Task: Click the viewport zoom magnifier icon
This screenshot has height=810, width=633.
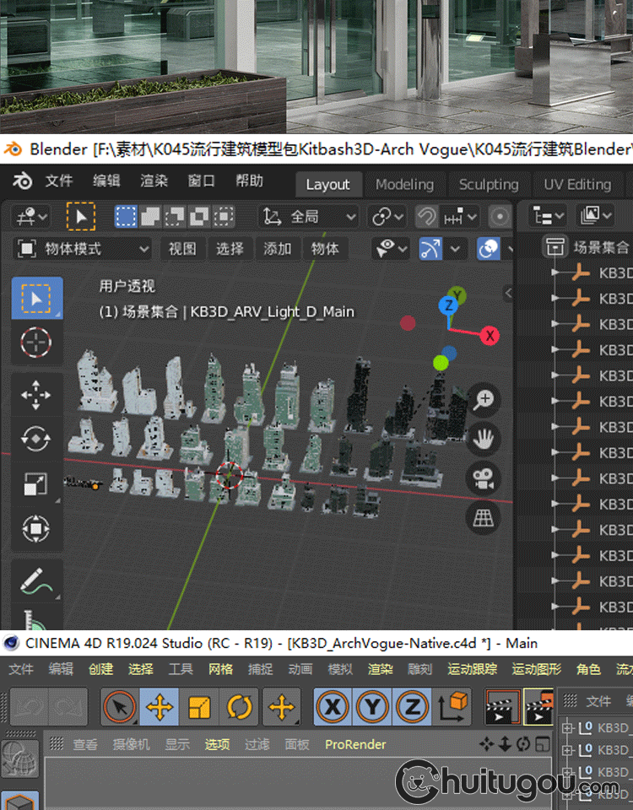Action: [x=483, y=400]
